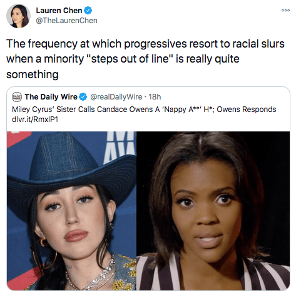
Task: Click the phrase "steps out of line"
Action: (x=129, y=59)
